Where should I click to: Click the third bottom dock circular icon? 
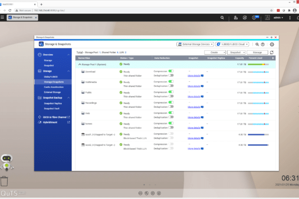click(153, 193)
